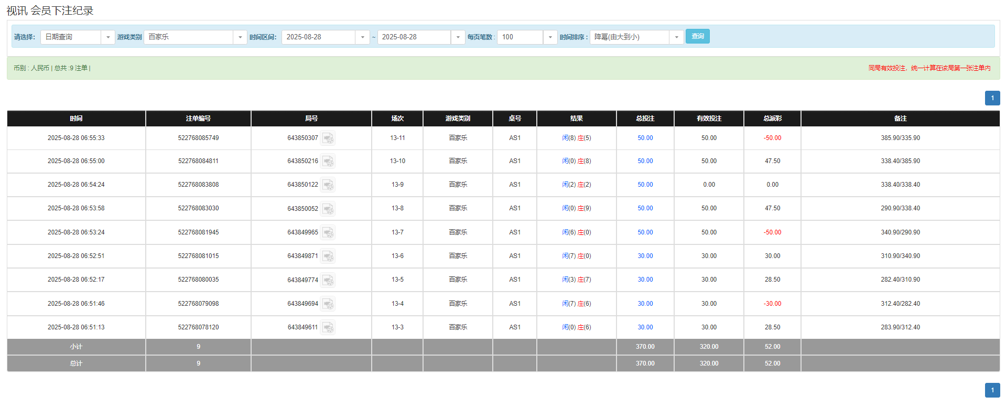Click the 小计 subtotal row label
Image resolution: width=1006 pixels, height=407 pixels.
click(x=76, y=347)
